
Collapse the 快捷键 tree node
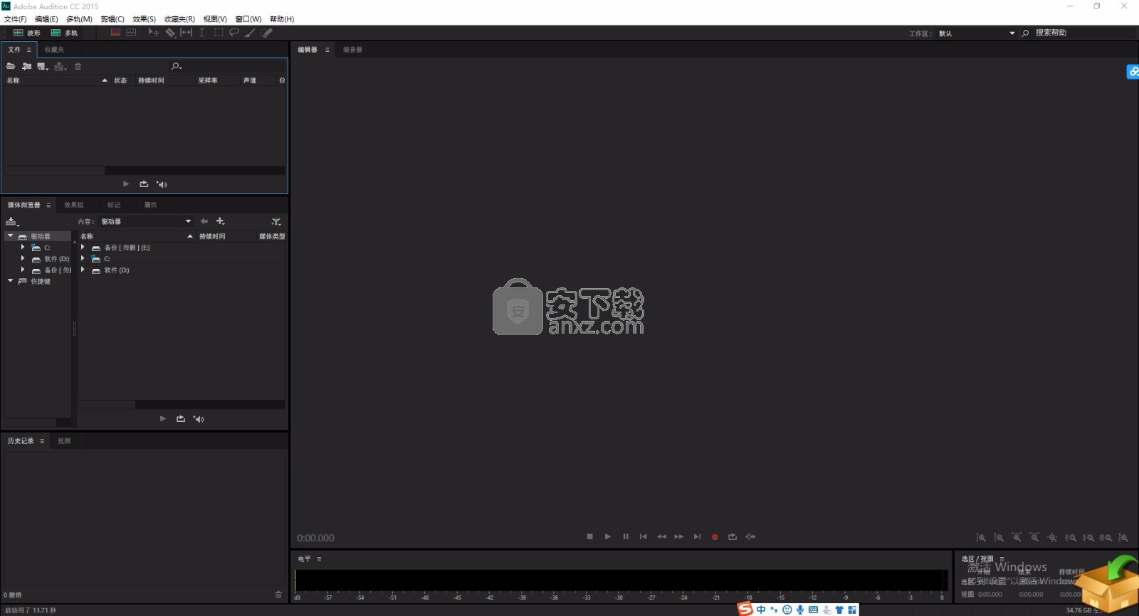[11, 281]
